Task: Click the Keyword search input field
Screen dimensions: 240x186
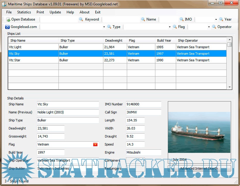Action: (x=59, y=19)
